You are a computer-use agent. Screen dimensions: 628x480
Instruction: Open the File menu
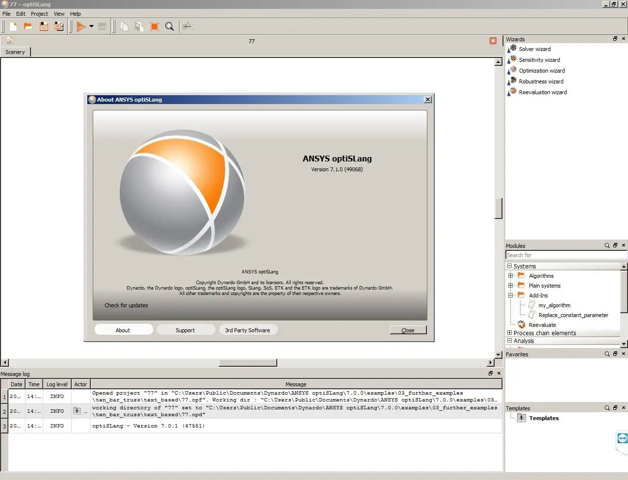[6, 14]
